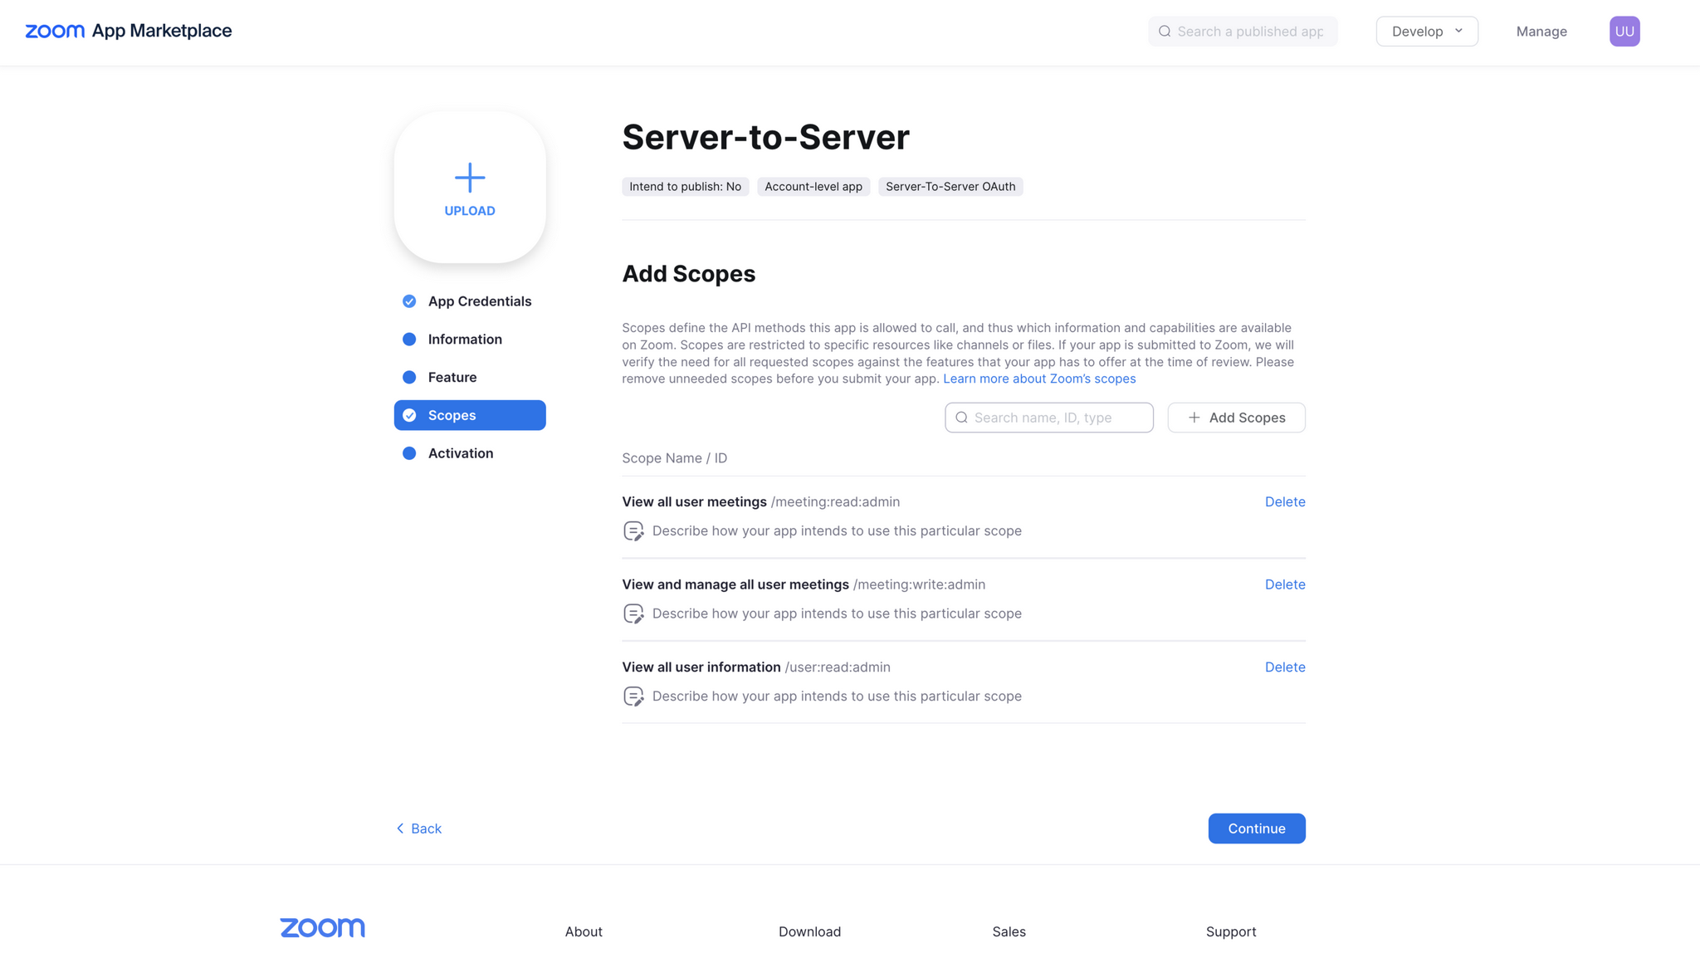
Task: Click the View all user information scope name
Action: coord(701,667)
